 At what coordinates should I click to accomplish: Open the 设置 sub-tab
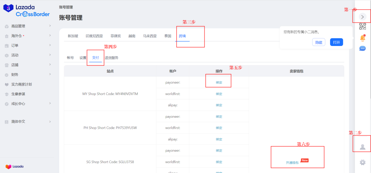pos(83,58)
